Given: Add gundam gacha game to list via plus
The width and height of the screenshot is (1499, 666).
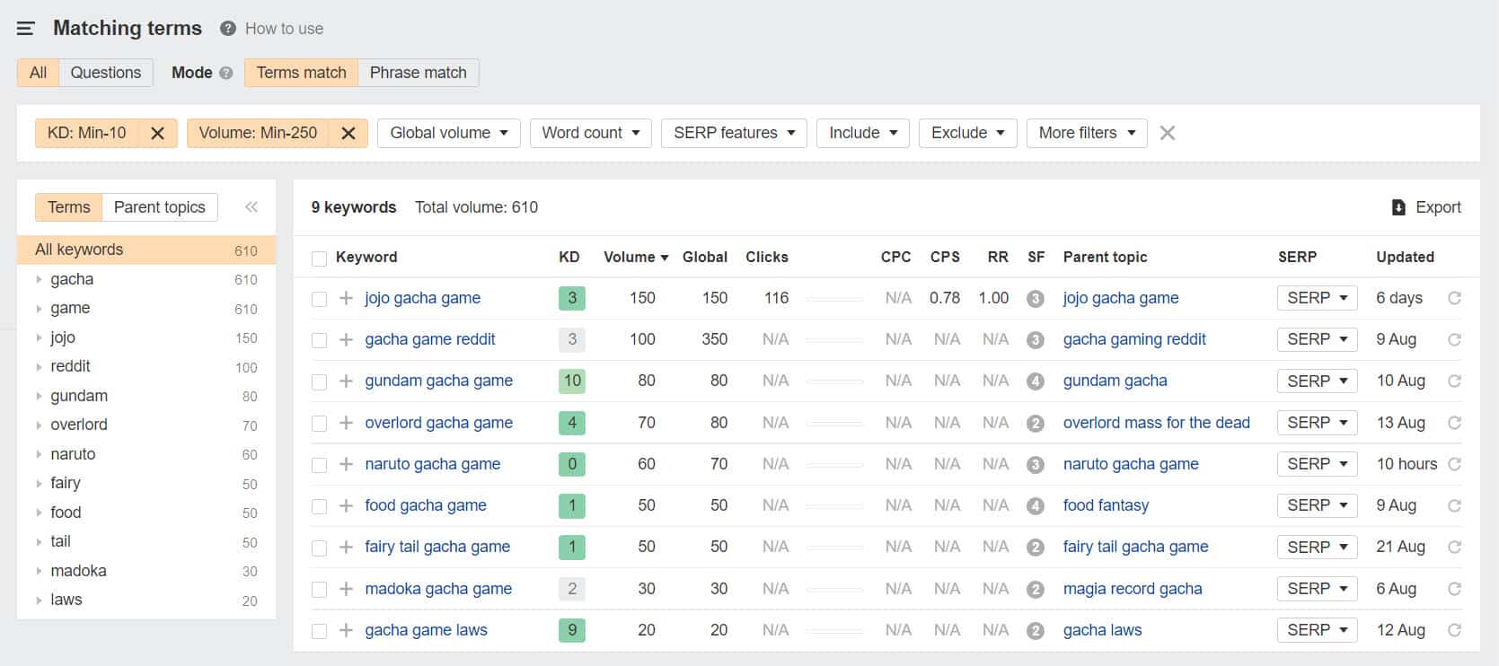Looking at the screenshot, I should pyautogui.click(x=346, y=381).
